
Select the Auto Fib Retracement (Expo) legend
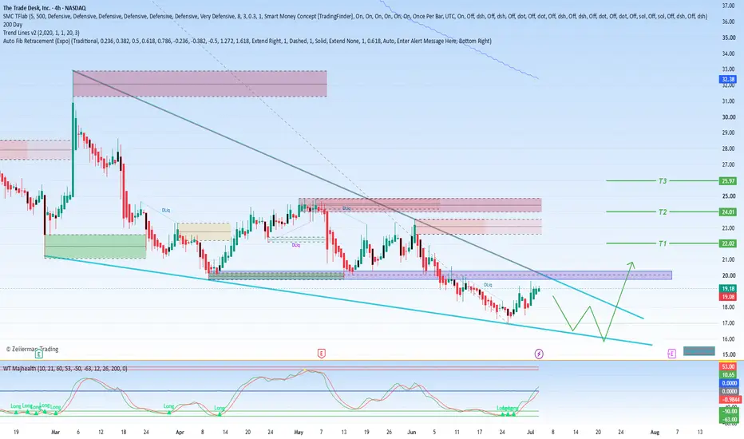(x=247, y=42)
